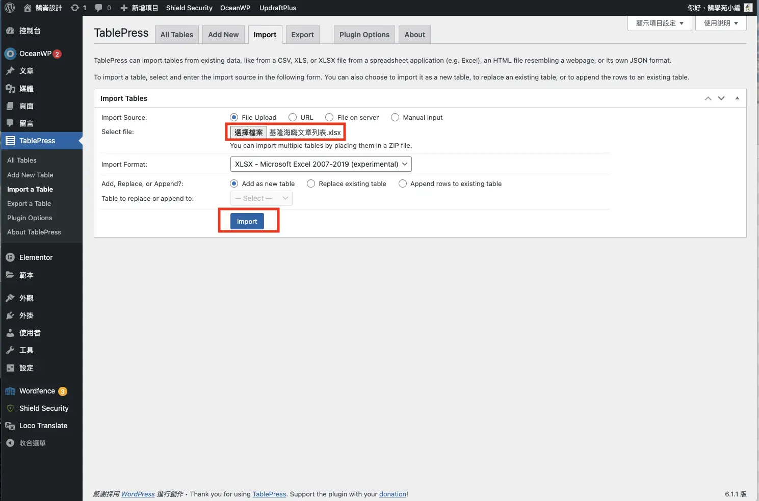Image resolution: width=759 pixels, height=501 pixels.
Task: Switch to the Add New tab
Action: click(x=223, y=35)
